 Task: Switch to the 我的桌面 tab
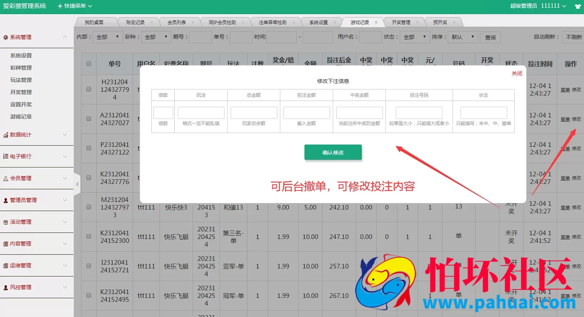click(94, 23)
